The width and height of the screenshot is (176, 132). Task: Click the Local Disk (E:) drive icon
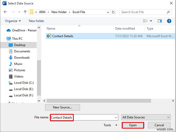pyautogui.click(x=11, y=90)
